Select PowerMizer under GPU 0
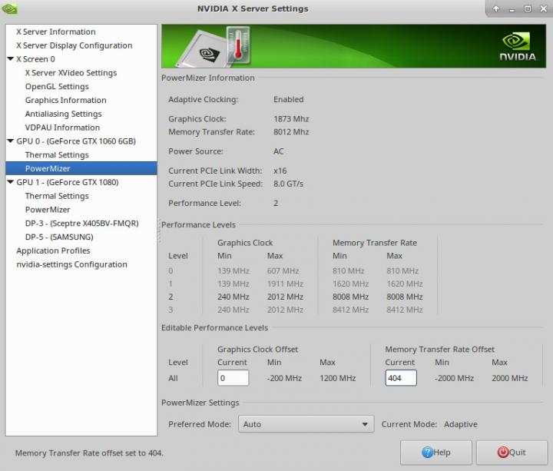 tap(81, 168)
